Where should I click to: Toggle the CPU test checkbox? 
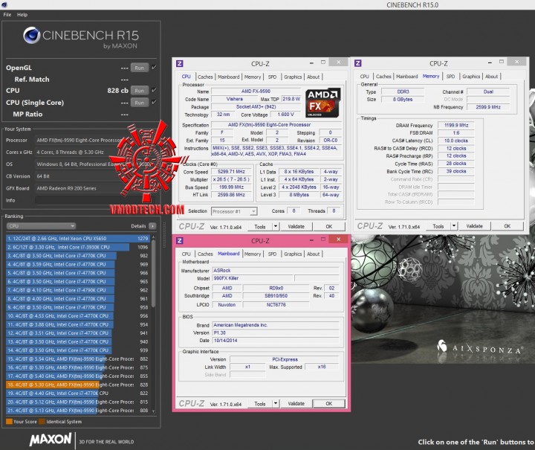154,90
